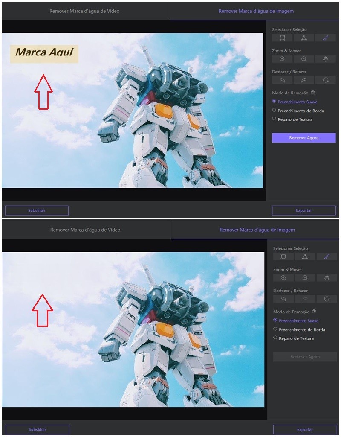Click zoom out icon in top panel

(303, 59)
